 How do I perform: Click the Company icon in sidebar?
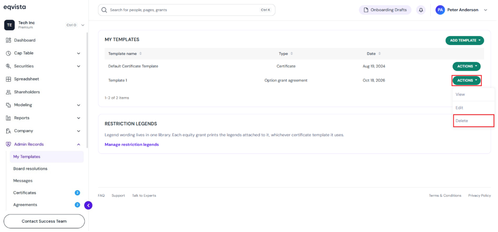coord(8,131)
